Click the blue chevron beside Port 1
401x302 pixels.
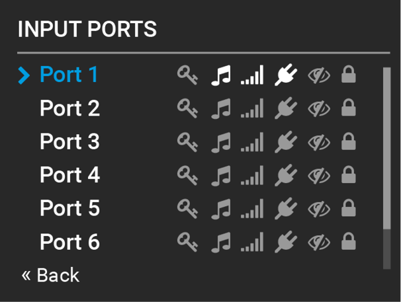click(24, 75)
